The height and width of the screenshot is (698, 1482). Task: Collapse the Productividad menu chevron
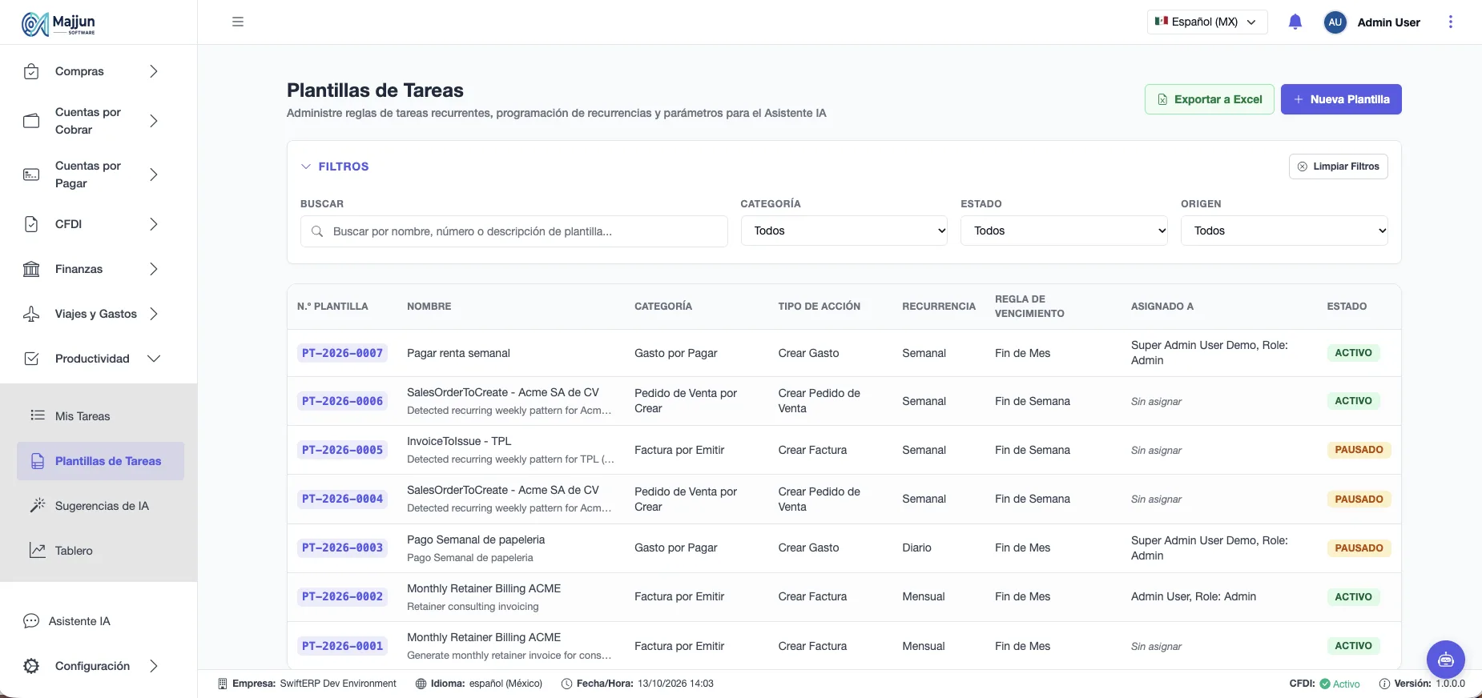(154, 359)
